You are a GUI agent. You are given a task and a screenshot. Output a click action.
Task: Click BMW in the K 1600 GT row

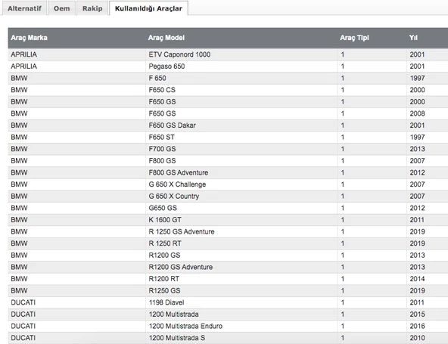coord(19,220)
